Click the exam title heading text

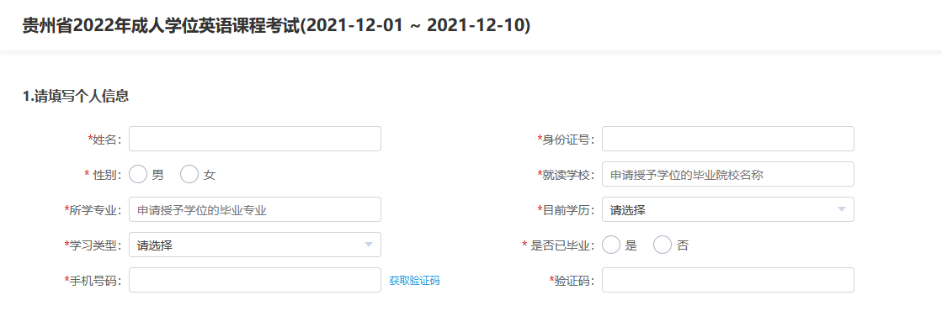tap(276, 26)
